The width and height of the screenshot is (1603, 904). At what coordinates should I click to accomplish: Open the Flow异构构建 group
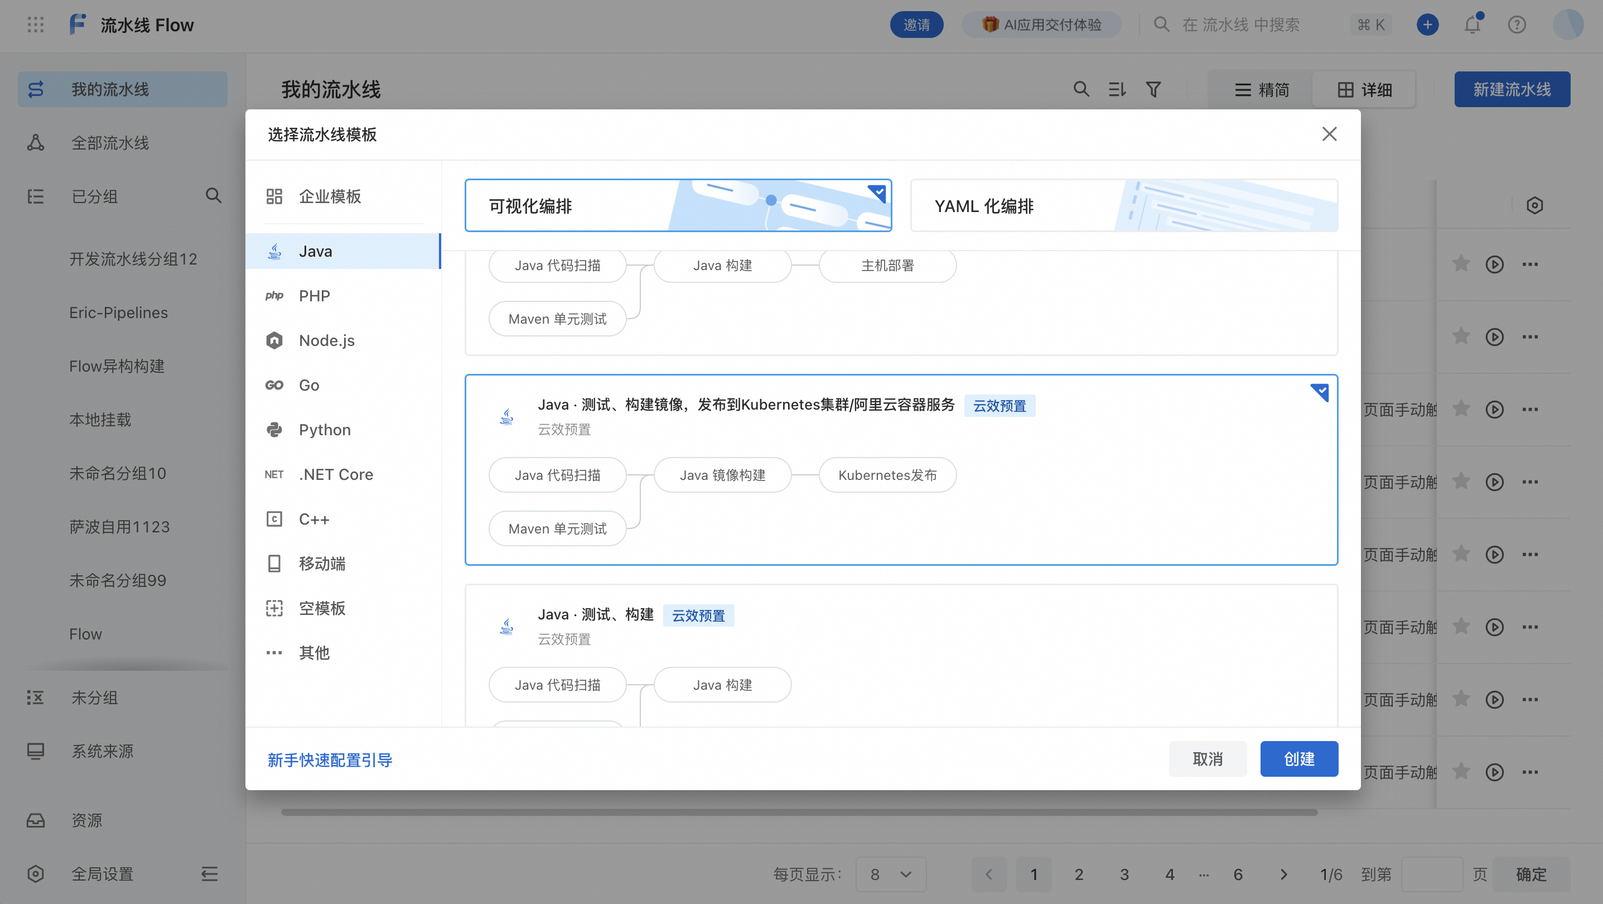click(x=117, y=366)
